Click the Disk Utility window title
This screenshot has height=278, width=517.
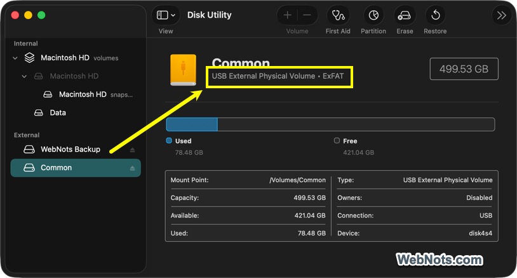coord(210,15)
